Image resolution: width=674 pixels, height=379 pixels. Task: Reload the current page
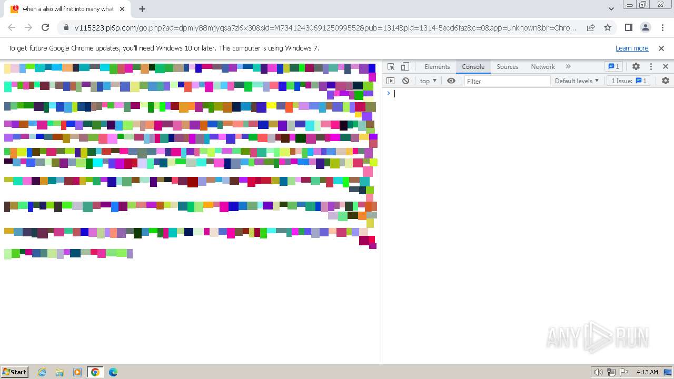click(45, 27)
